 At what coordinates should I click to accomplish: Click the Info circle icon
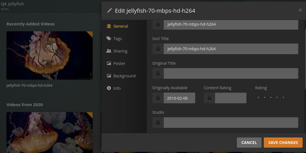coord(109,88)
